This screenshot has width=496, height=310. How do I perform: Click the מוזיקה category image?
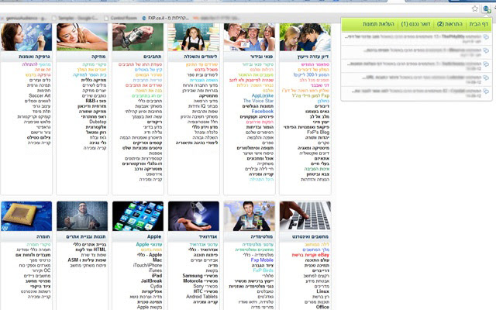[82, 37]
